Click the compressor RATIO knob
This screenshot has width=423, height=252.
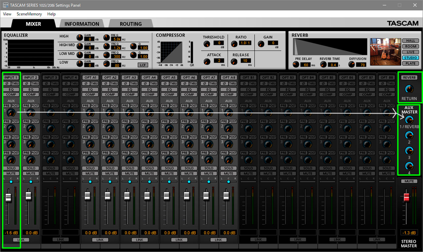pos(234,44)
